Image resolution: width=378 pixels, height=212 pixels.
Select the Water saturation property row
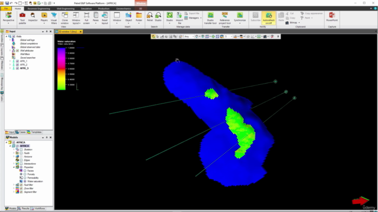click(x=35, y=181)
